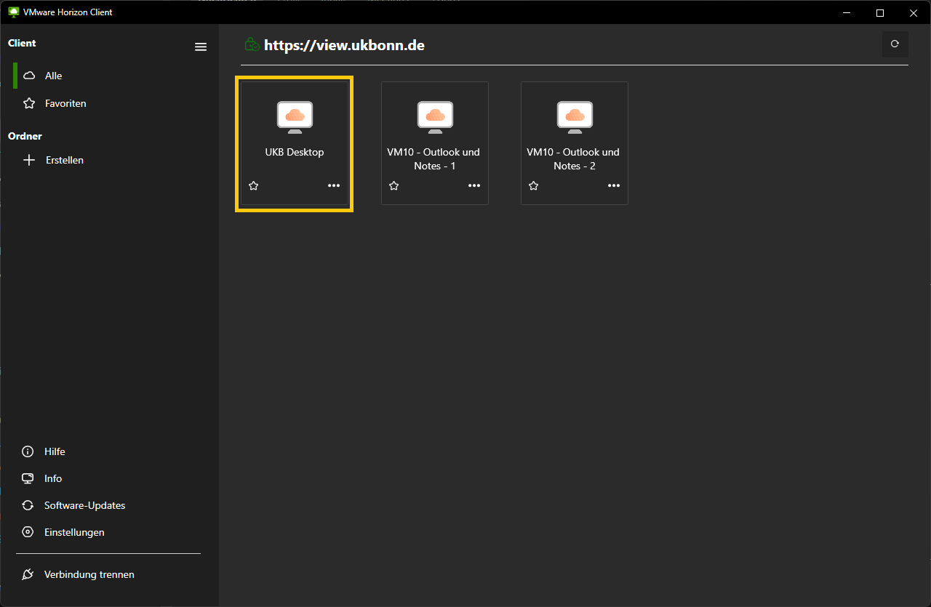
Task: Click the Einstellungen gear icon
Action: pos(28,532)
